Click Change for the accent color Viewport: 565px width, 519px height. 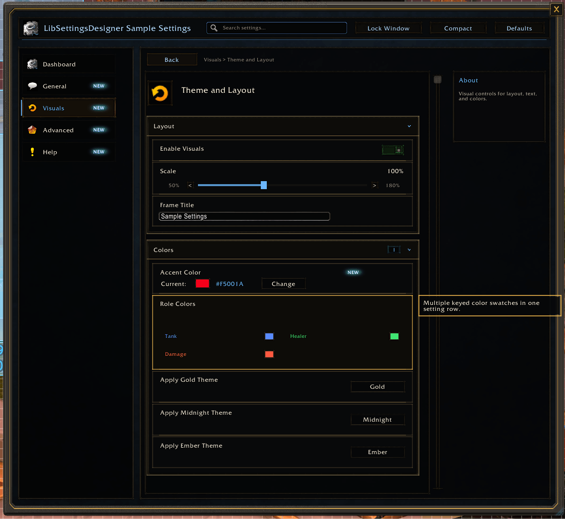coord(283,284)
